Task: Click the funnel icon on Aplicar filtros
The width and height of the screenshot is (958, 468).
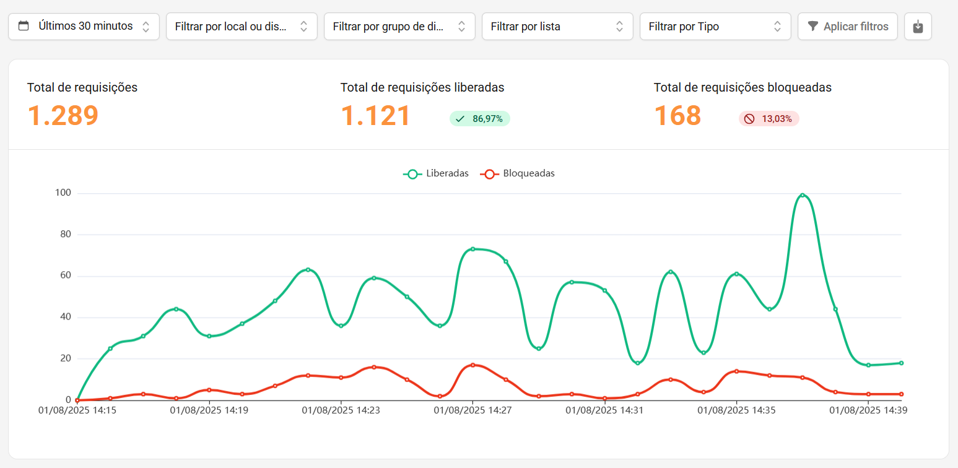Action: (x=813, y=27)
